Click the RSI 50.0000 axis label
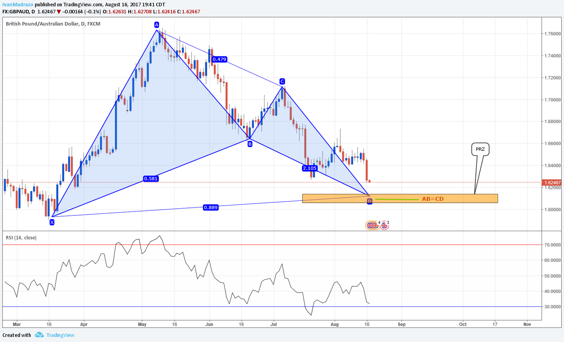564x342 pixels. click(553, 276)
